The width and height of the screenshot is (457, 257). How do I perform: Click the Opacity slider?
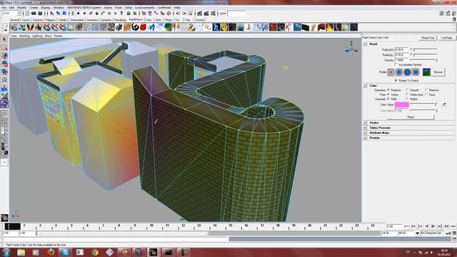(423, 60)
